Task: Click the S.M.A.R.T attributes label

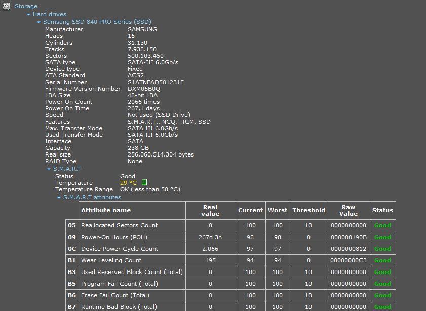Action: click(x=92, y=197)
